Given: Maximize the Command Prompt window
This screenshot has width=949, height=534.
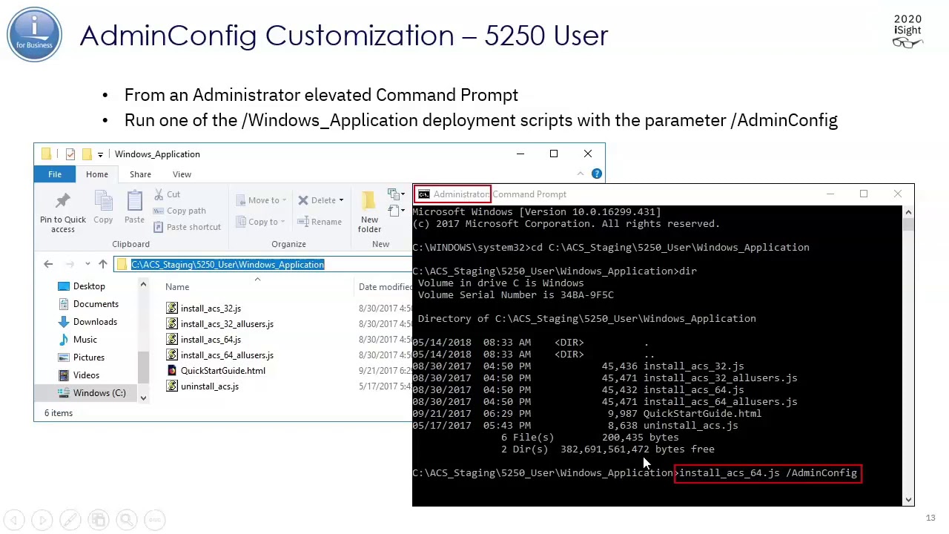Looking at the screenshot, I should (x=864, y=194).
